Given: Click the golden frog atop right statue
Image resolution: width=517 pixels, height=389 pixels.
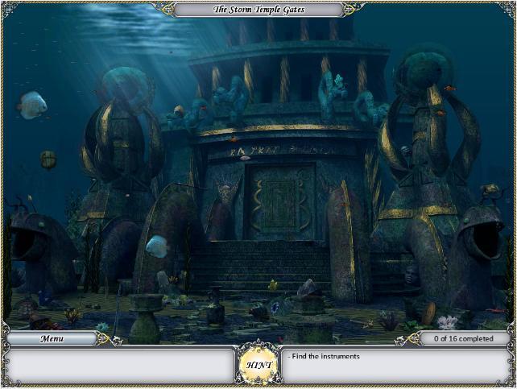Looking at the screenshot, I should (x=490, y=189).
